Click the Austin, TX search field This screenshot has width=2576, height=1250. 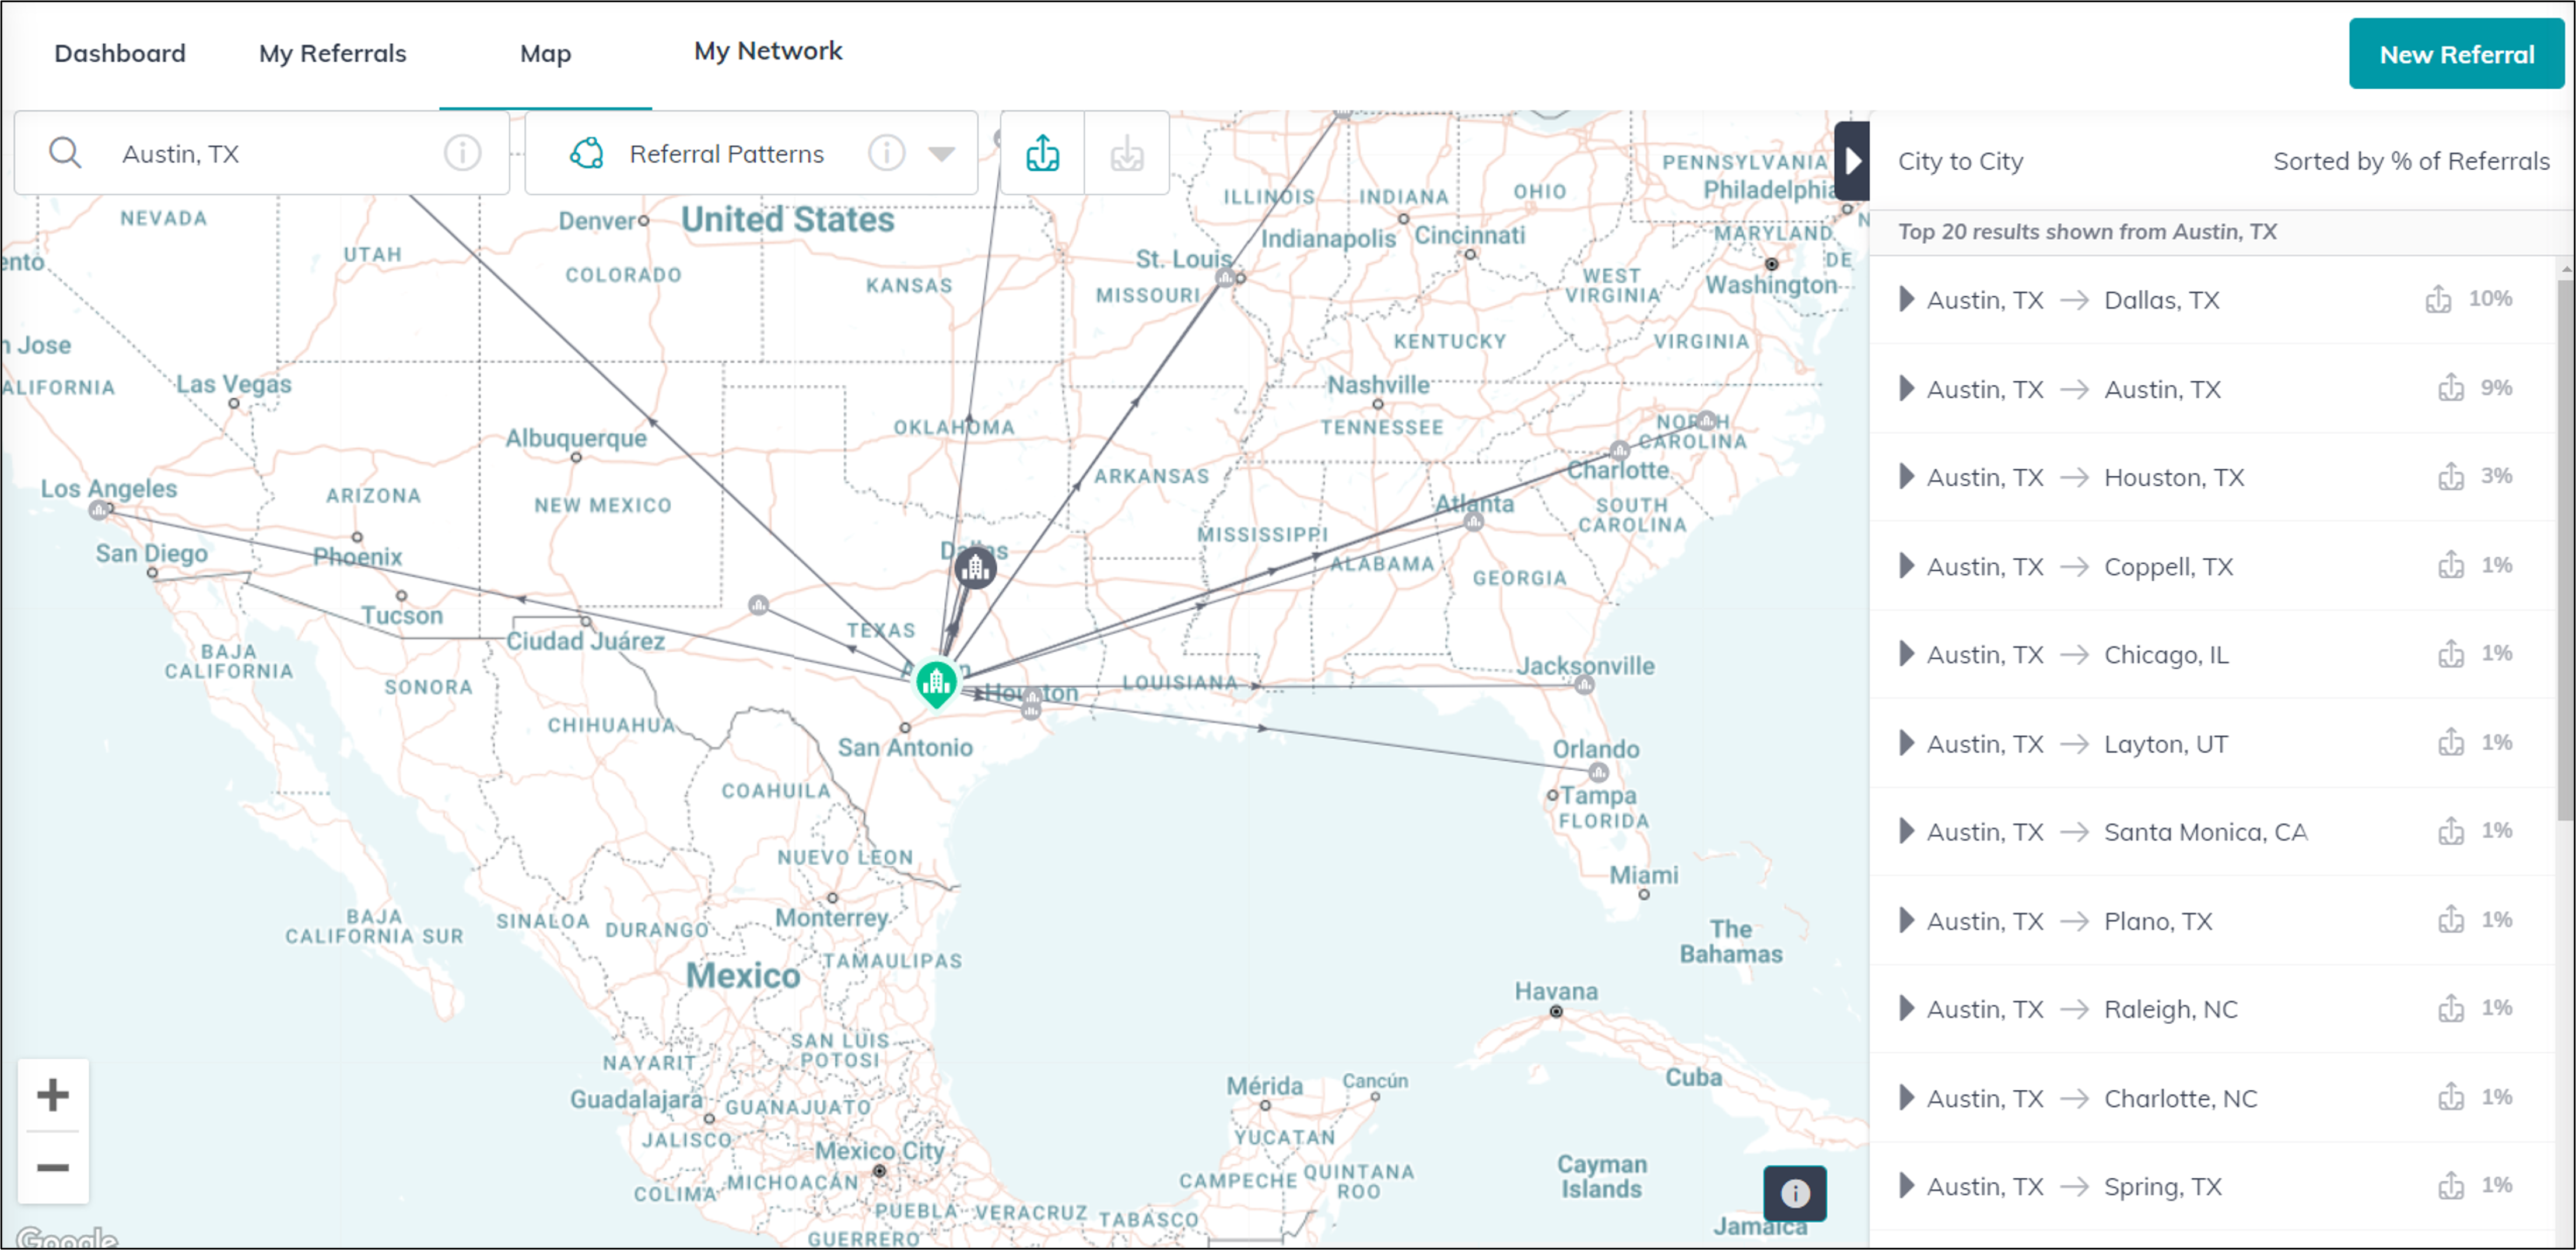click(x=262, y=153)
